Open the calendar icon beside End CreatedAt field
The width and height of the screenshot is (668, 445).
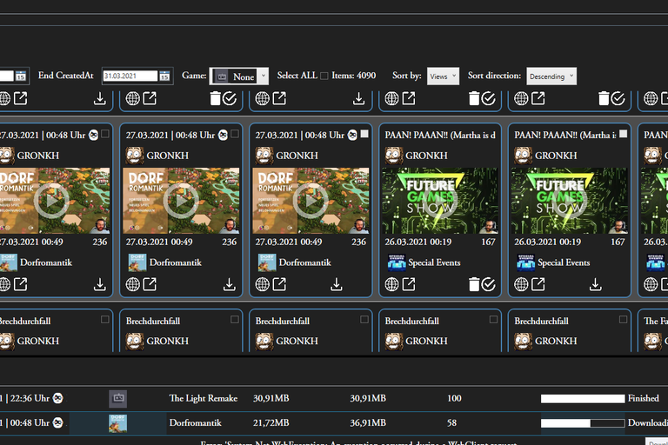[x=164, y=76]
